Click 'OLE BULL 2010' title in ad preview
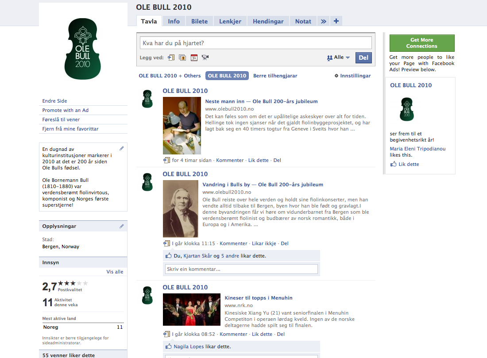 [411, 85]
